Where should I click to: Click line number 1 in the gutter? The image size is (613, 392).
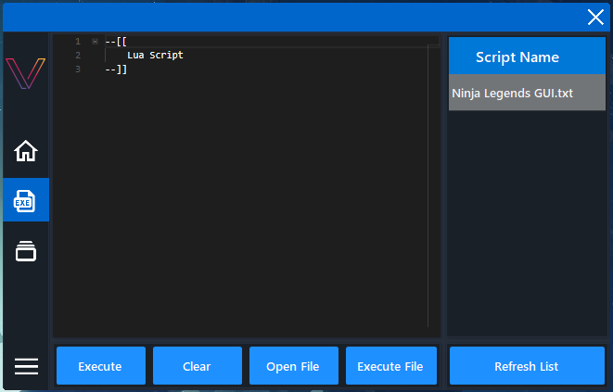coord(78,41)
